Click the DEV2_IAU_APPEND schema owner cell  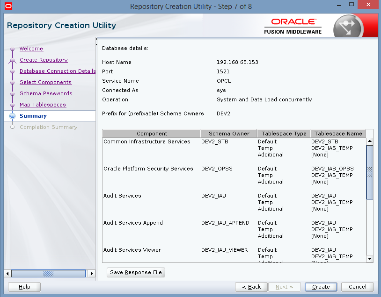[x=225, y=223]
